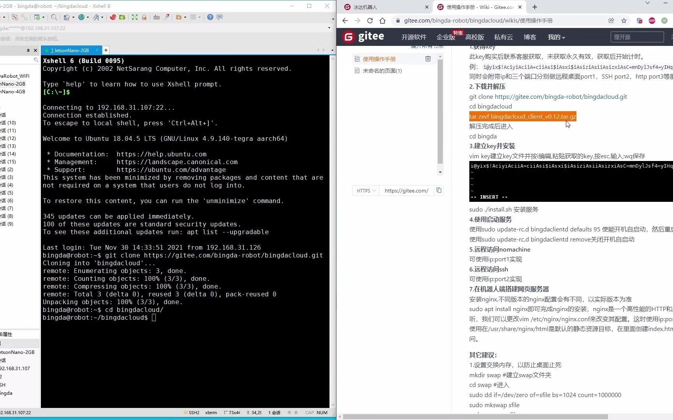This screenshot has width=673, height=420.
Task: Click the SSH2 status bar entry
Action: coord(191,413)
